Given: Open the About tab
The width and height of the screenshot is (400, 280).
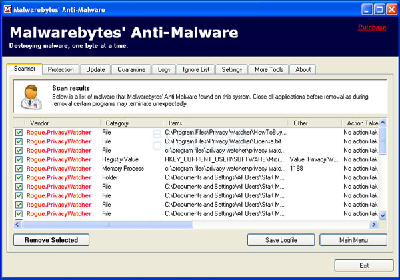Looking at the screenshot, I should point(303,69).
